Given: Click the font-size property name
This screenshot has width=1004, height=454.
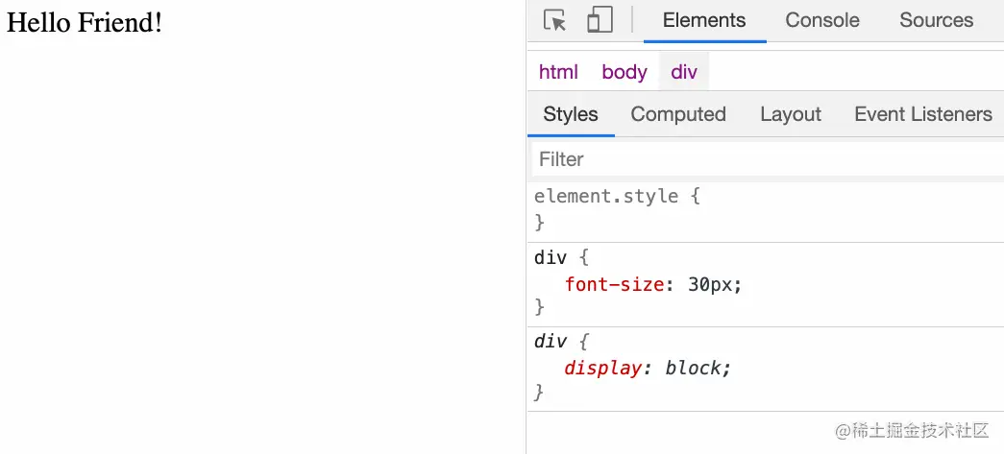Looking at the screenshot, I should point(614,284).
